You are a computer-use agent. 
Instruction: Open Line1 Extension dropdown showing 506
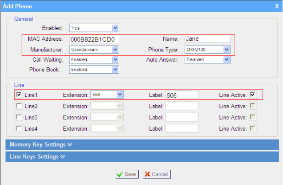[107, 95]
